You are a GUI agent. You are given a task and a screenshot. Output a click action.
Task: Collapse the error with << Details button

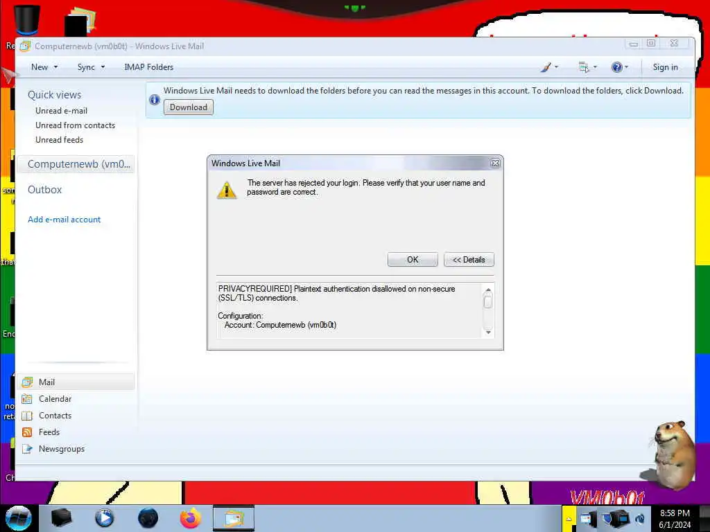(469, 260)
